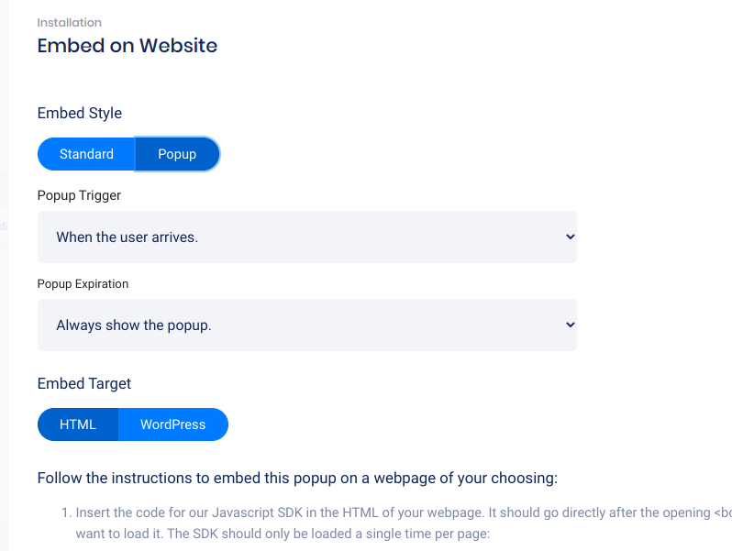This screenshot has height=551, width=732.
Task: Click the Installation breadcrumb text
Action: click(x=70, y=22)
